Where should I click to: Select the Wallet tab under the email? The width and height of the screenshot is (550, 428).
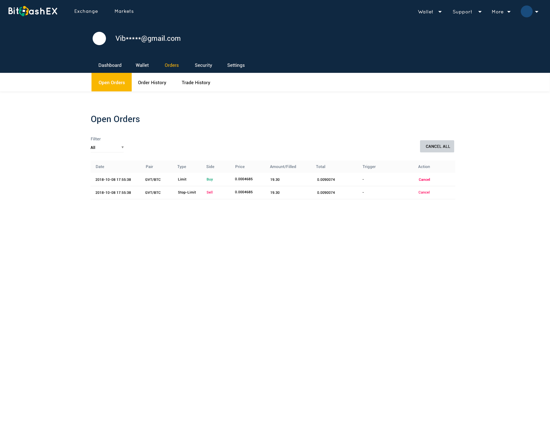coord(142,65)
